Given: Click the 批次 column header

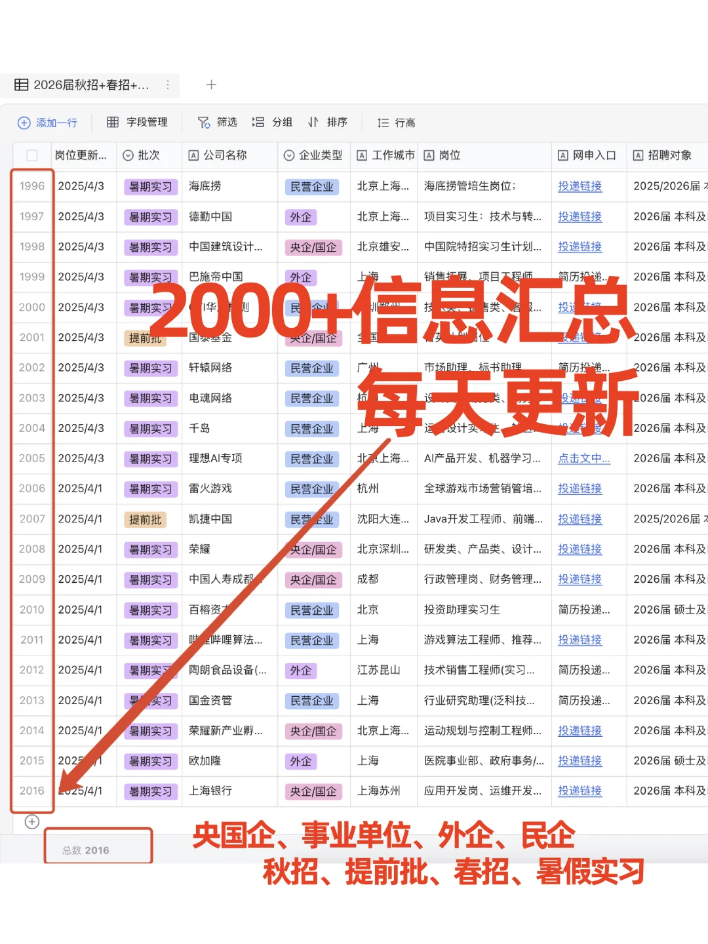Looking at the screenshot, I should (149, 155).
